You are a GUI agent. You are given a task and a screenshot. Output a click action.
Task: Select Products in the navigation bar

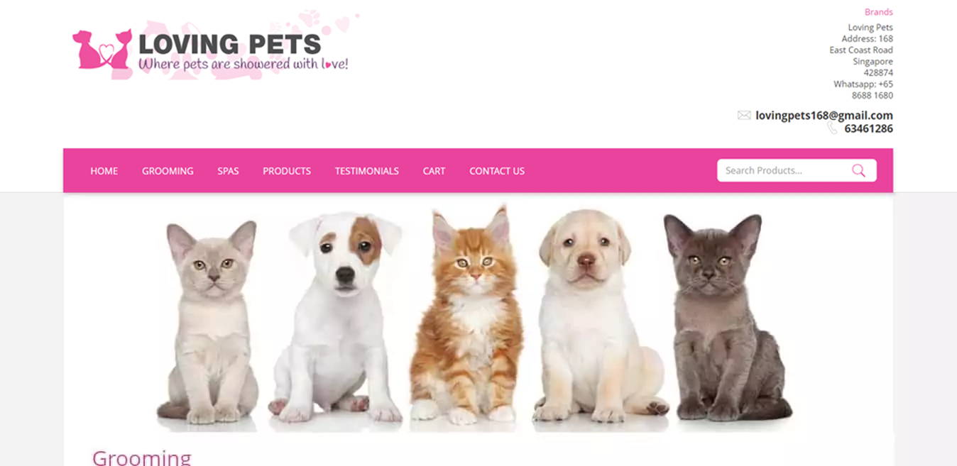tap(287, 171)
